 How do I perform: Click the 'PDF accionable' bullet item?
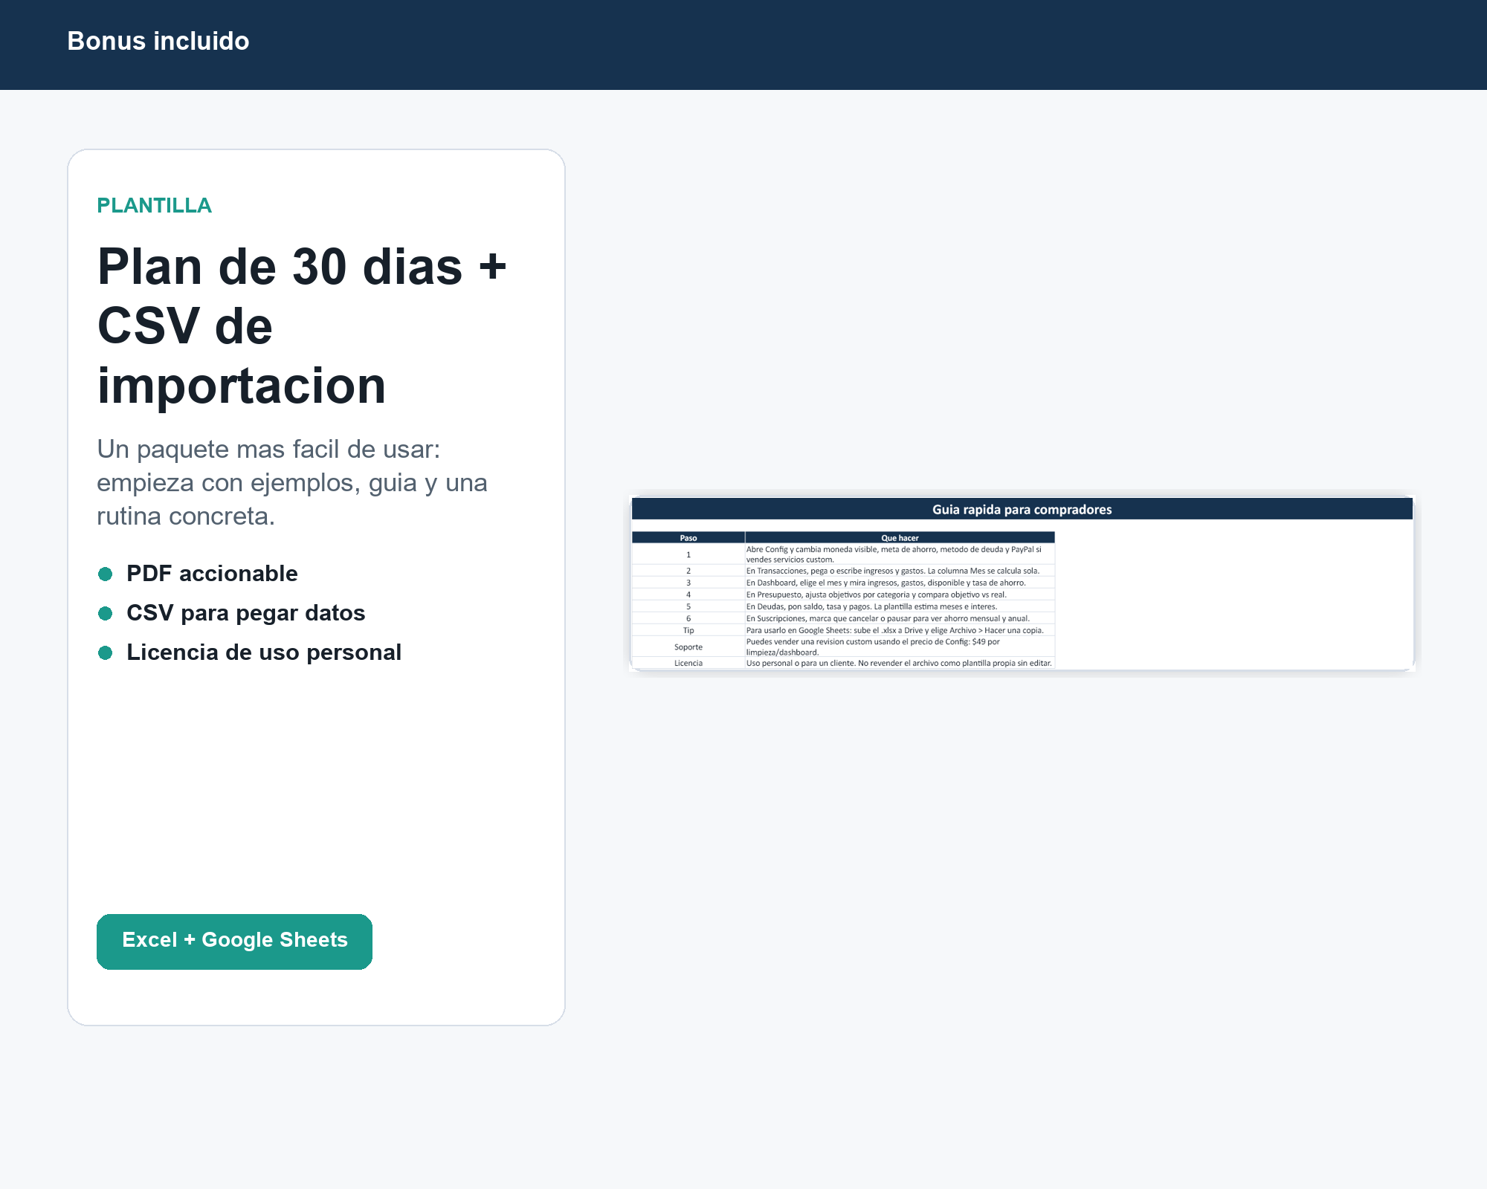click(212, 573)
